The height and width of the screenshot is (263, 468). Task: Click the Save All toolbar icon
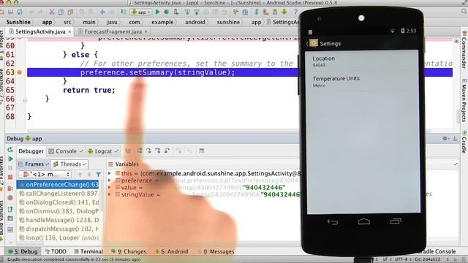11,12
